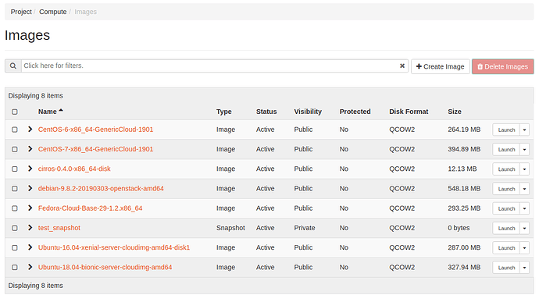Launch the Ubuntu-18.04-bionic image
This screenshot has height=295, width=539.
506,268
